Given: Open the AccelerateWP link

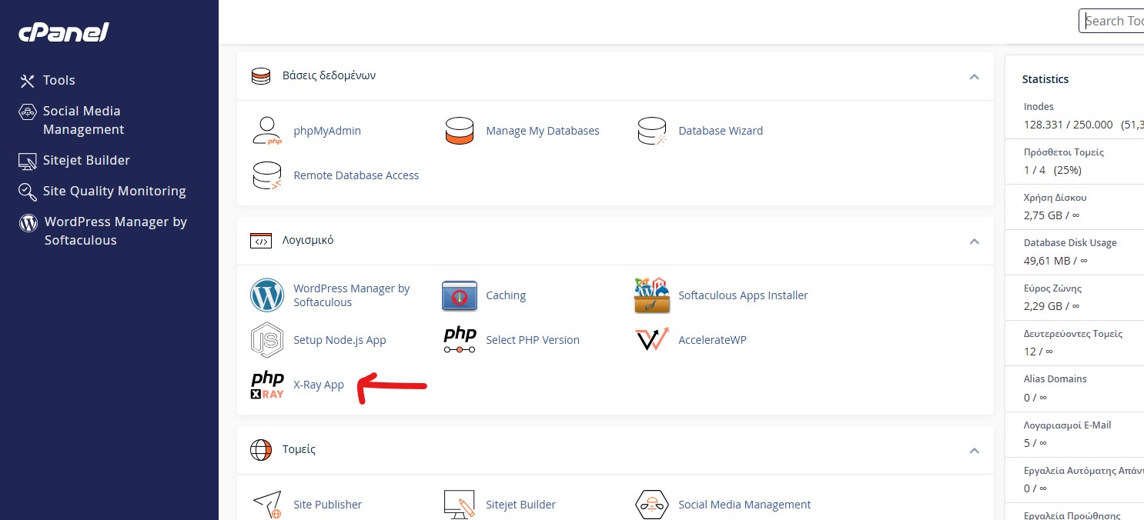Looking at the screenshot, I should [712, 340].
